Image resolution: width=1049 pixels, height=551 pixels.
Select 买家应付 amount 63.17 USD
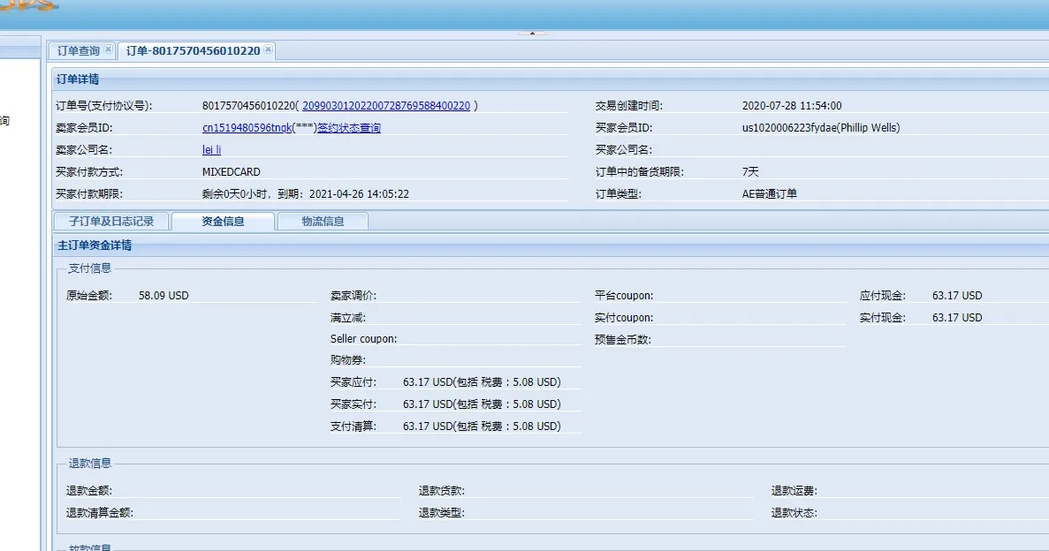pyautogui.click(x=428, y=382)
